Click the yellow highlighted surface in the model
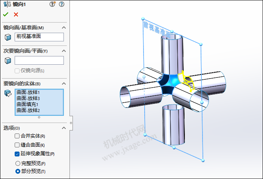 point(186,80)
